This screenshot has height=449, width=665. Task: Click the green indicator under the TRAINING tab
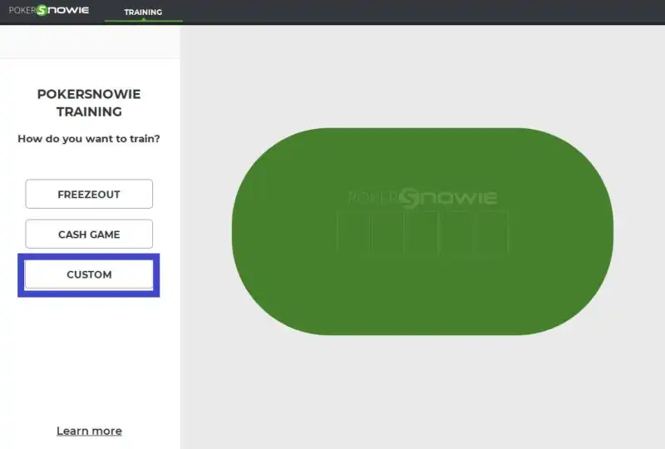pos(143,21)
